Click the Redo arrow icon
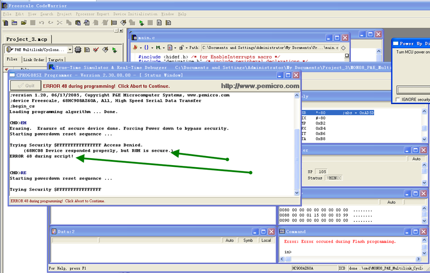The height and width of the screenshot is (273, 430). coord(51,23)
